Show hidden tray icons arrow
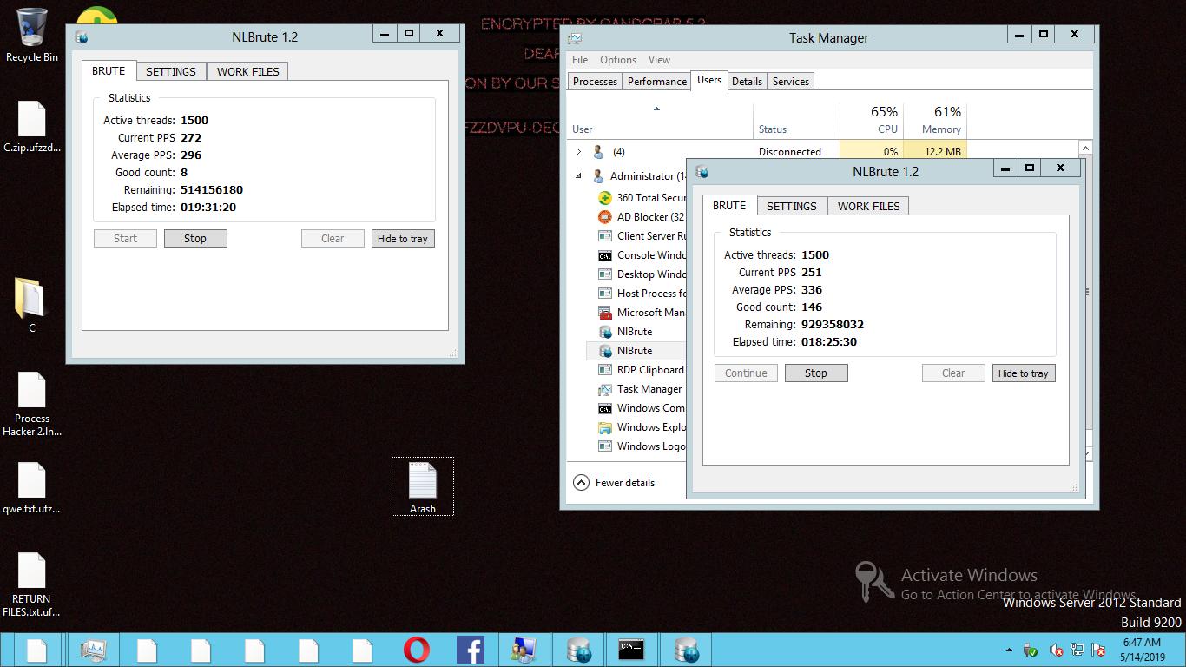The image size is (1186, 667). click(x=1009, y=650)
